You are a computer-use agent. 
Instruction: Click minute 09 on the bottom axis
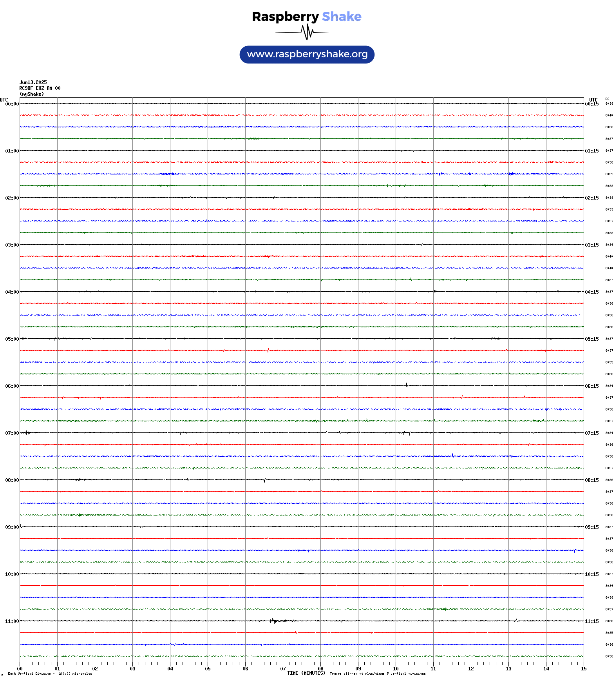click(358, 669)
